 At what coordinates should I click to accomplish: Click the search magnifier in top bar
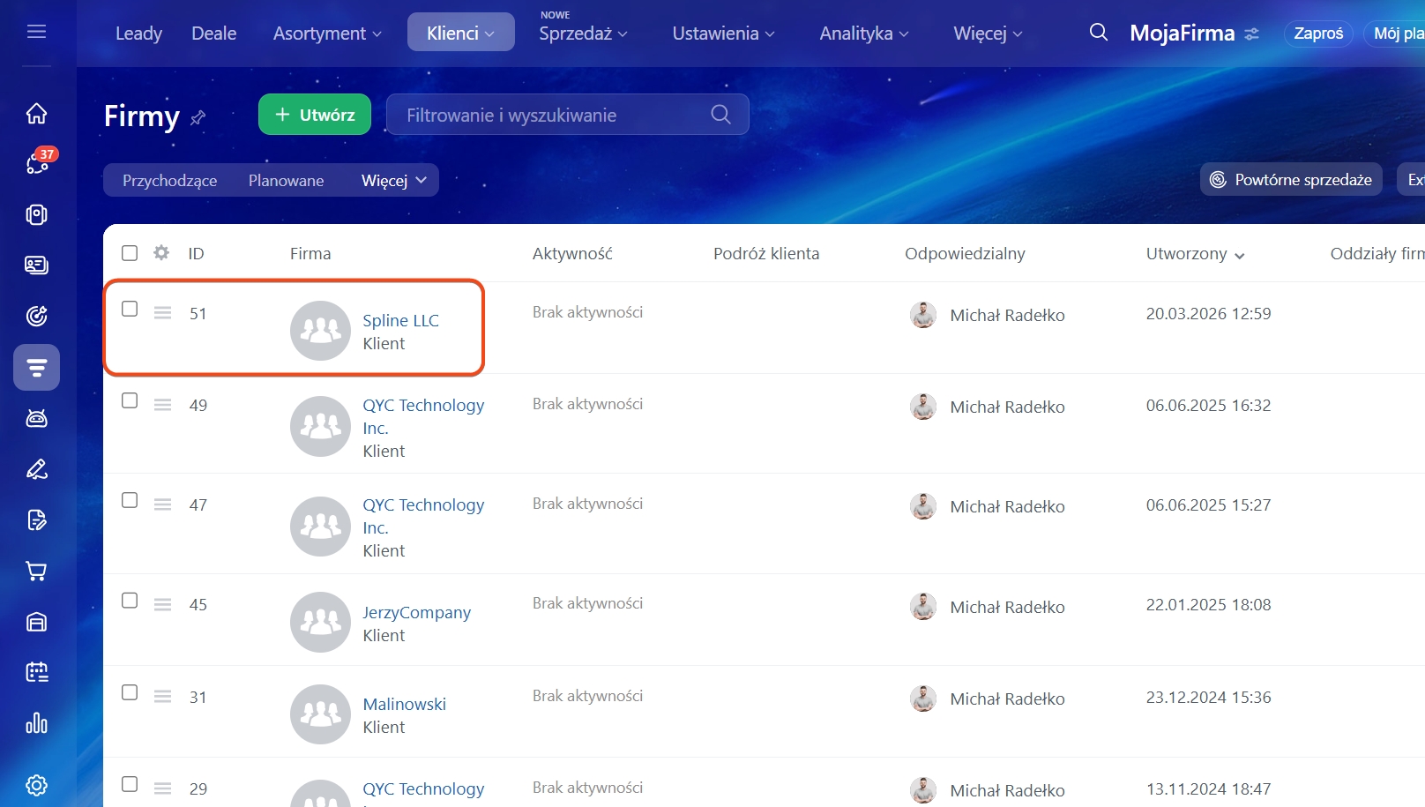1098,33
